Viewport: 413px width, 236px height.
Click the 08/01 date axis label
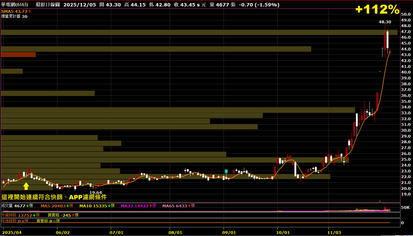176,232
